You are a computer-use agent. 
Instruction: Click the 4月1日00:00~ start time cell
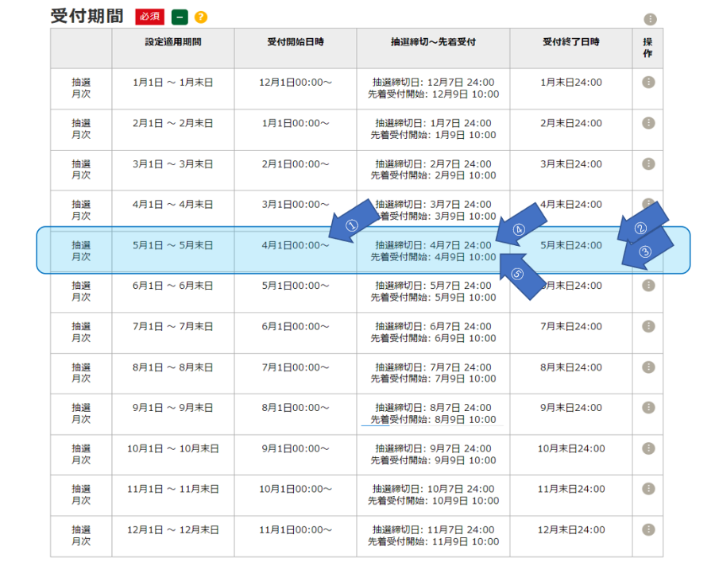coord(295,245)
